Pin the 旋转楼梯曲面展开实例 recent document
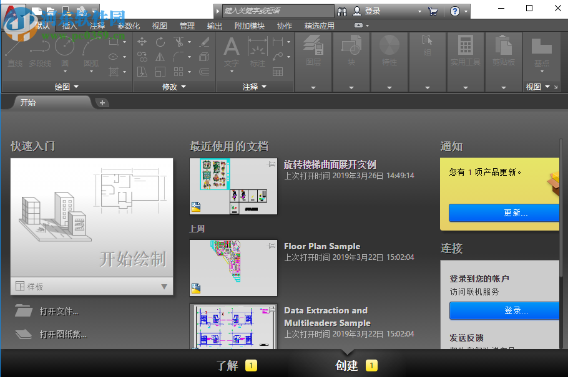568x377 pixels. [x=272, y=164]
